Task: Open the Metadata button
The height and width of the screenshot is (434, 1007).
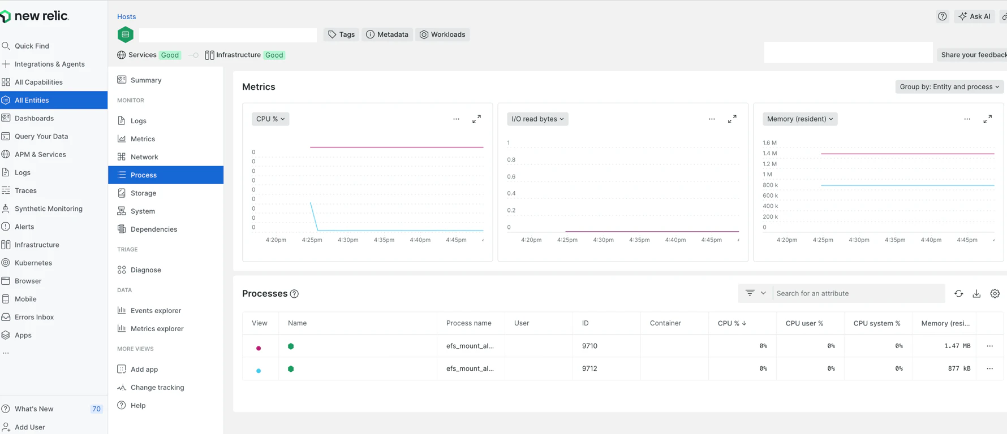Action: [x=387, y=34]
